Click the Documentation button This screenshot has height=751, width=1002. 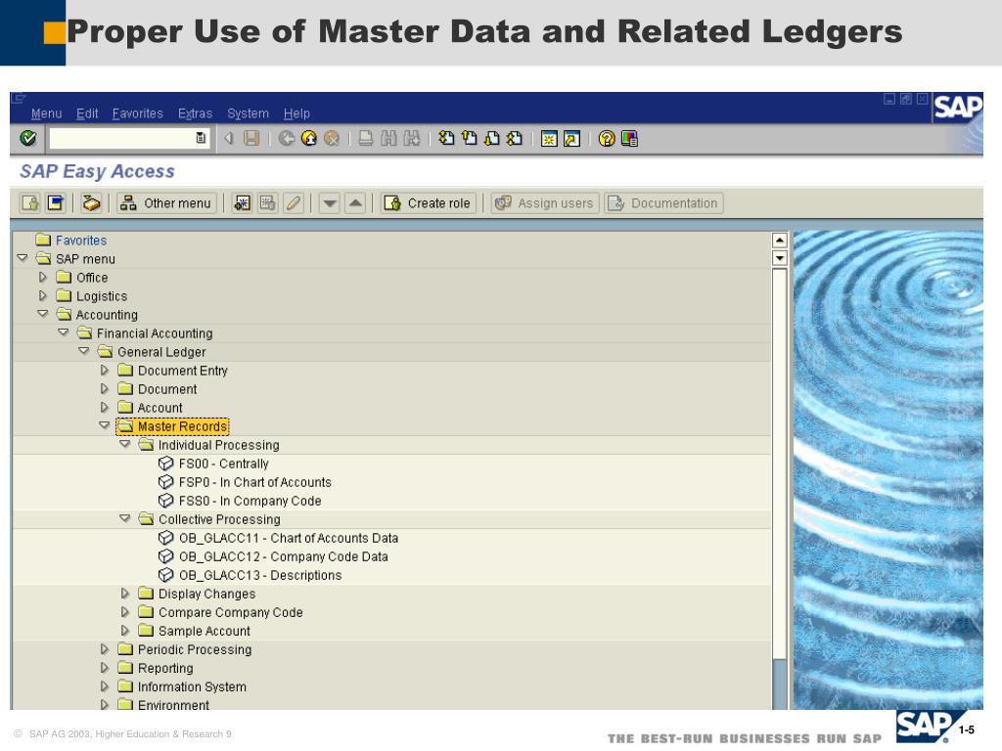(663, 203)
